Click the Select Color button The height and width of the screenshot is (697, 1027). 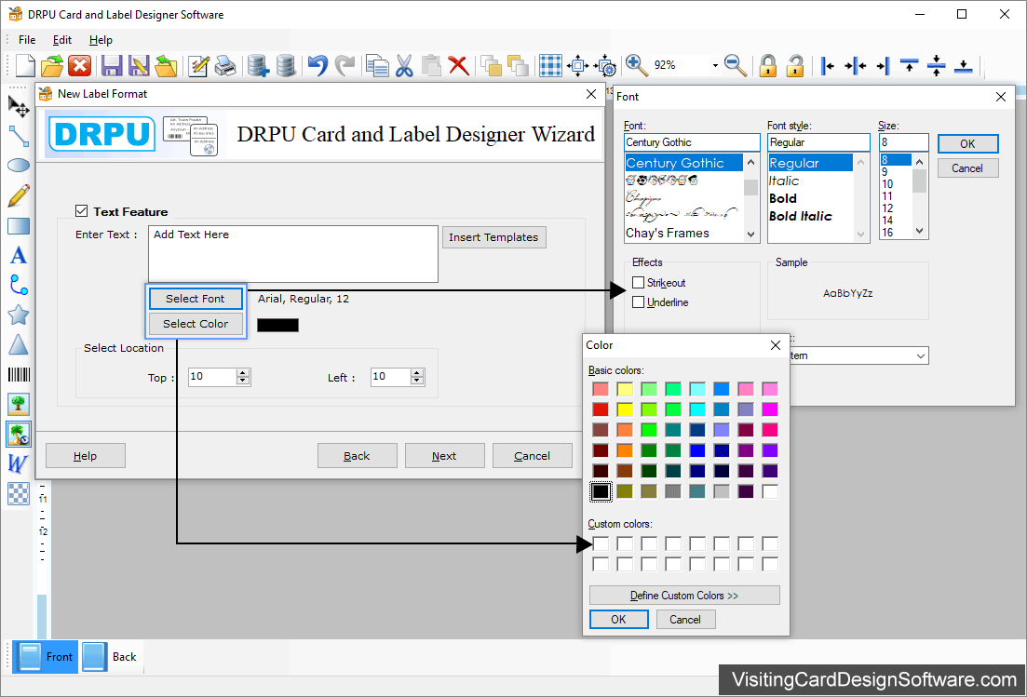coord(196,324)
